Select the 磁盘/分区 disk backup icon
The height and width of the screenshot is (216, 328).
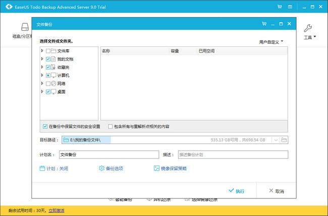coord(25,27)
